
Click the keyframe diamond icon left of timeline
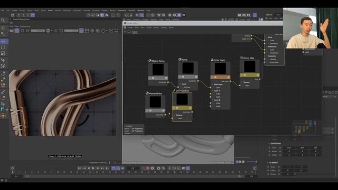coord(13,168)
